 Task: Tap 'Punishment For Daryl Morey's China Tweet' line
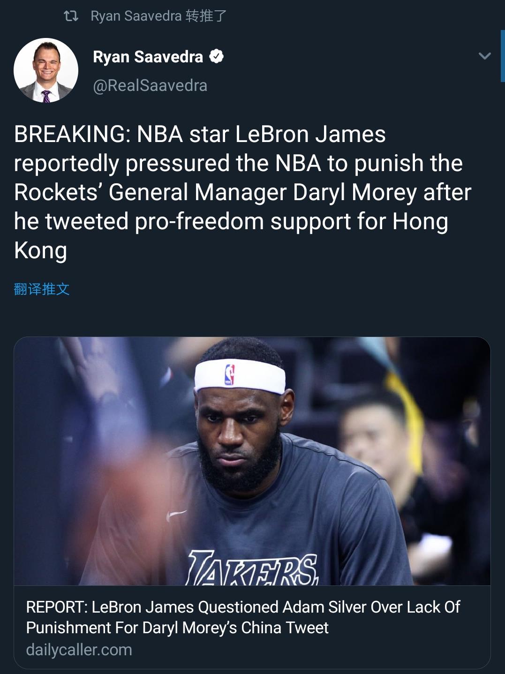(x=177, y=628)
